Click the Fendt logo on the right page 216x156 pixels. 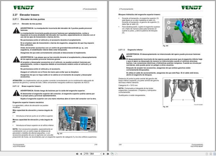point(192,8)
